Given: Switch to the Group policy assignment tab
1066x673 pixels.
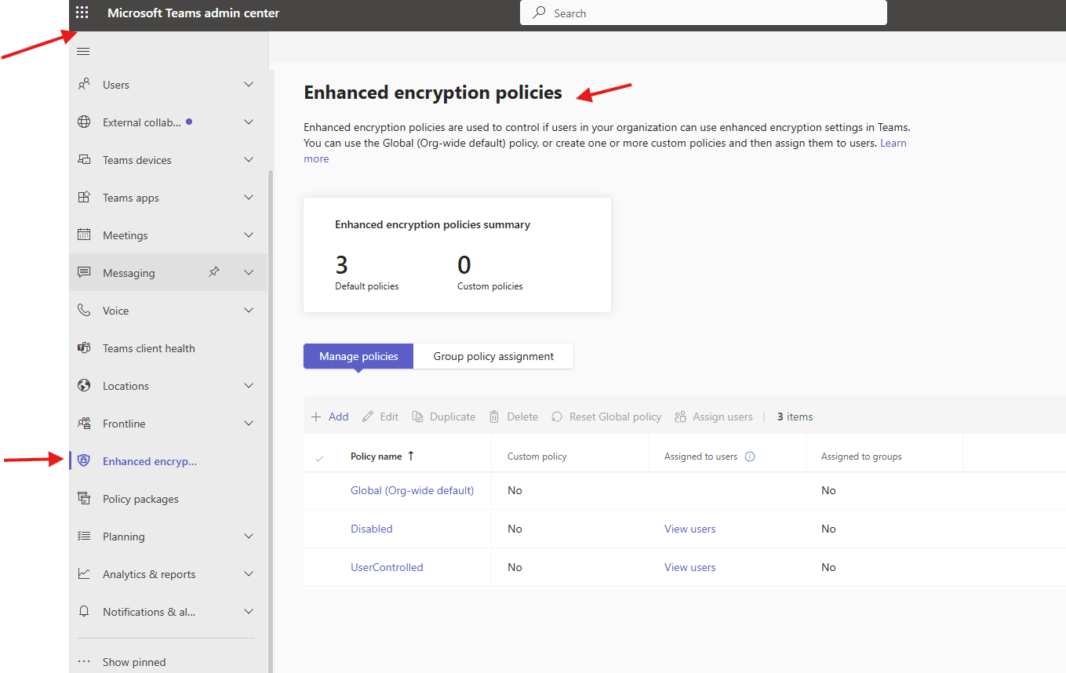Looking at the screenshot, I should (493, 356).
